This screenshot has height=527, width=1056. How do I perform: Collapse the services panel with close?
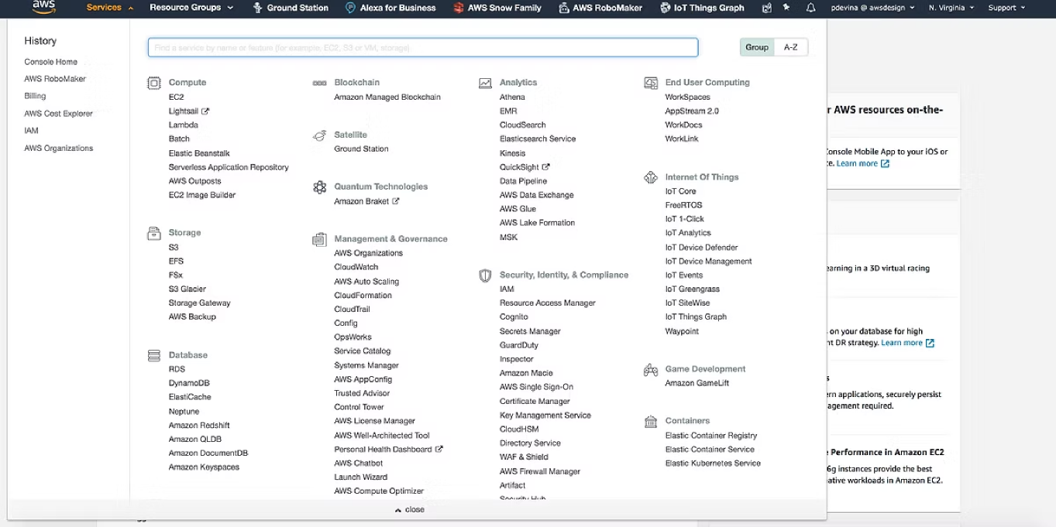pyautogui.click(x=410, y=509)
